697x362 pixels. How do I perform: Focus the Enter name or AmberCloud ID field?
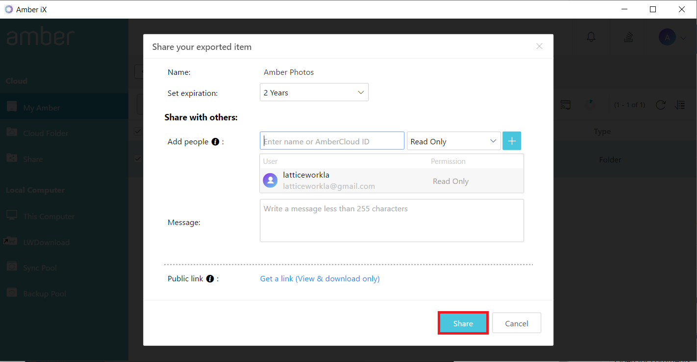click(332, 141)
